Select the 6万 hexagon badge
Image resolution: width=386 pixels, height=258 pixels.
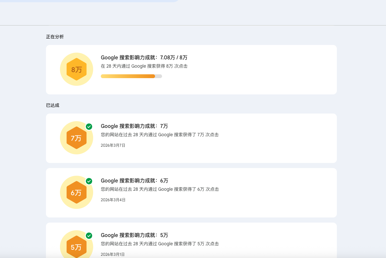[77, 193]
